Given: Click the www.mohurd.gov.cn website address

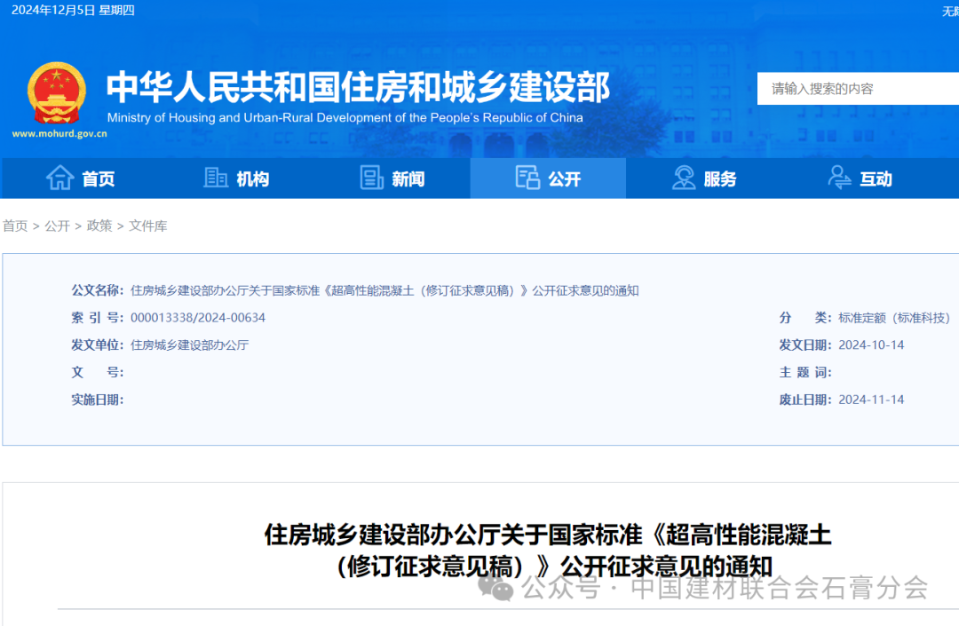Looking at the screenshot, I should click(x=59, y=133).
